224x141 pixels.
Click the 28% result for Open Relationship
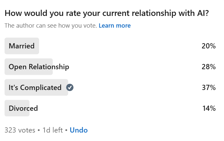[x=209, y=67]
